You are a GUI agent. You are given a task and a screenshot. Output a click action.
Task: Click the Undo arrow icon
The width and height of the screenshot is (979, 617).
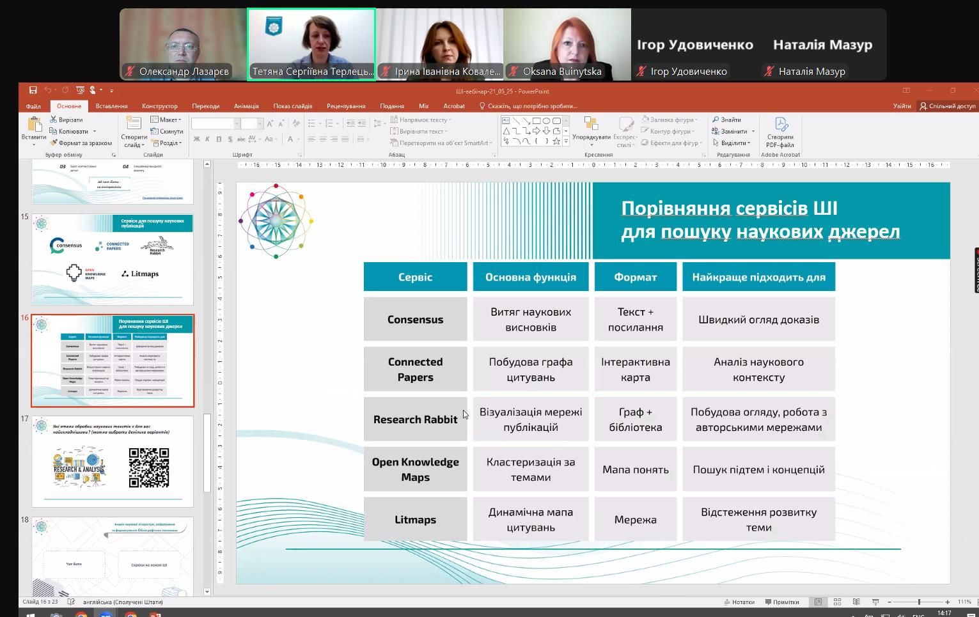(x=47, y=90)
